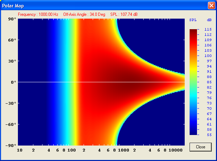This screenshot has height=161, width=217.
Task: Click the 10 frequency axis label
Action: tap(20, 150)
